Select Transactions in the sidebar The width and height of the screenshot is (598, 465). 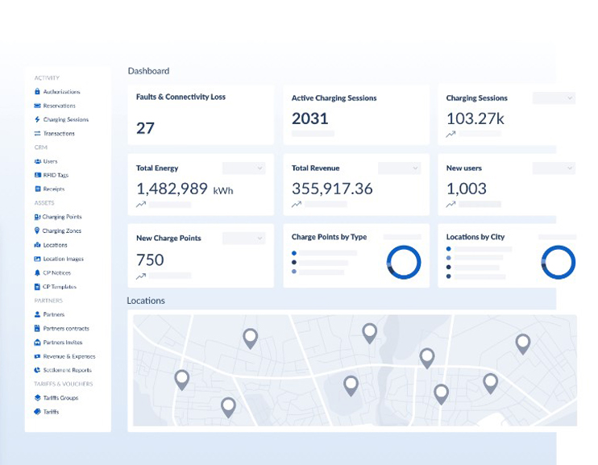point(59,134)
